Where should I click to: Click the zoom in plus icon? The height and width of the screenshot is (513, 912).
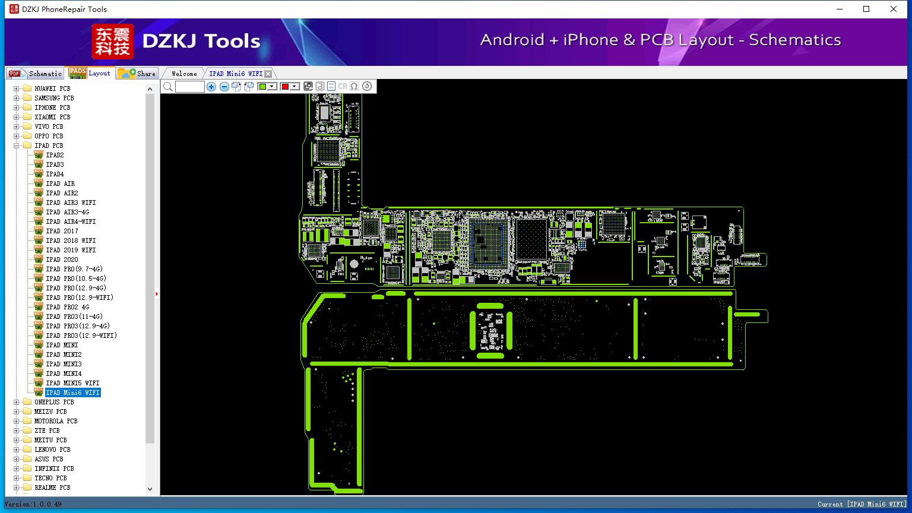(x=211, y=87)
